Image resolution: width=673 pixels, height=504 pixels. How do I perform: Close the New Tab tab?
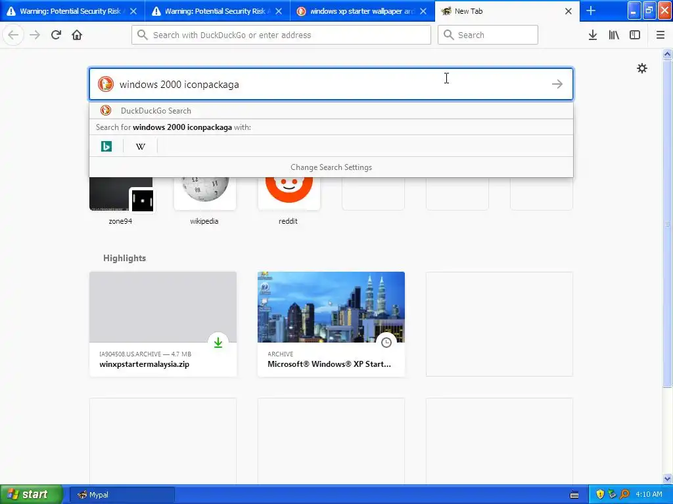pyautogui.click(x=569, y=11)
